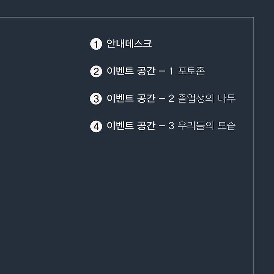Select the 졸업생의 나무 text
The image size is (274, 274).
click(206, 99)
